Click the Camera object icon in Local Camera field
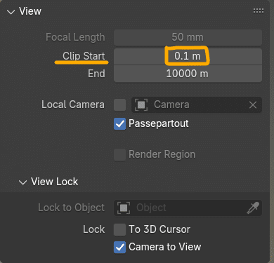Screen dimensions: 274x263 141,104
